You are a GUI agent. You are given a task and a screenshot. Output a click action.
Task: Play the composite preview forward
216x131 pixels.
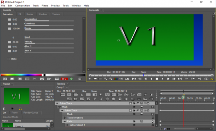tap(162, 79)
